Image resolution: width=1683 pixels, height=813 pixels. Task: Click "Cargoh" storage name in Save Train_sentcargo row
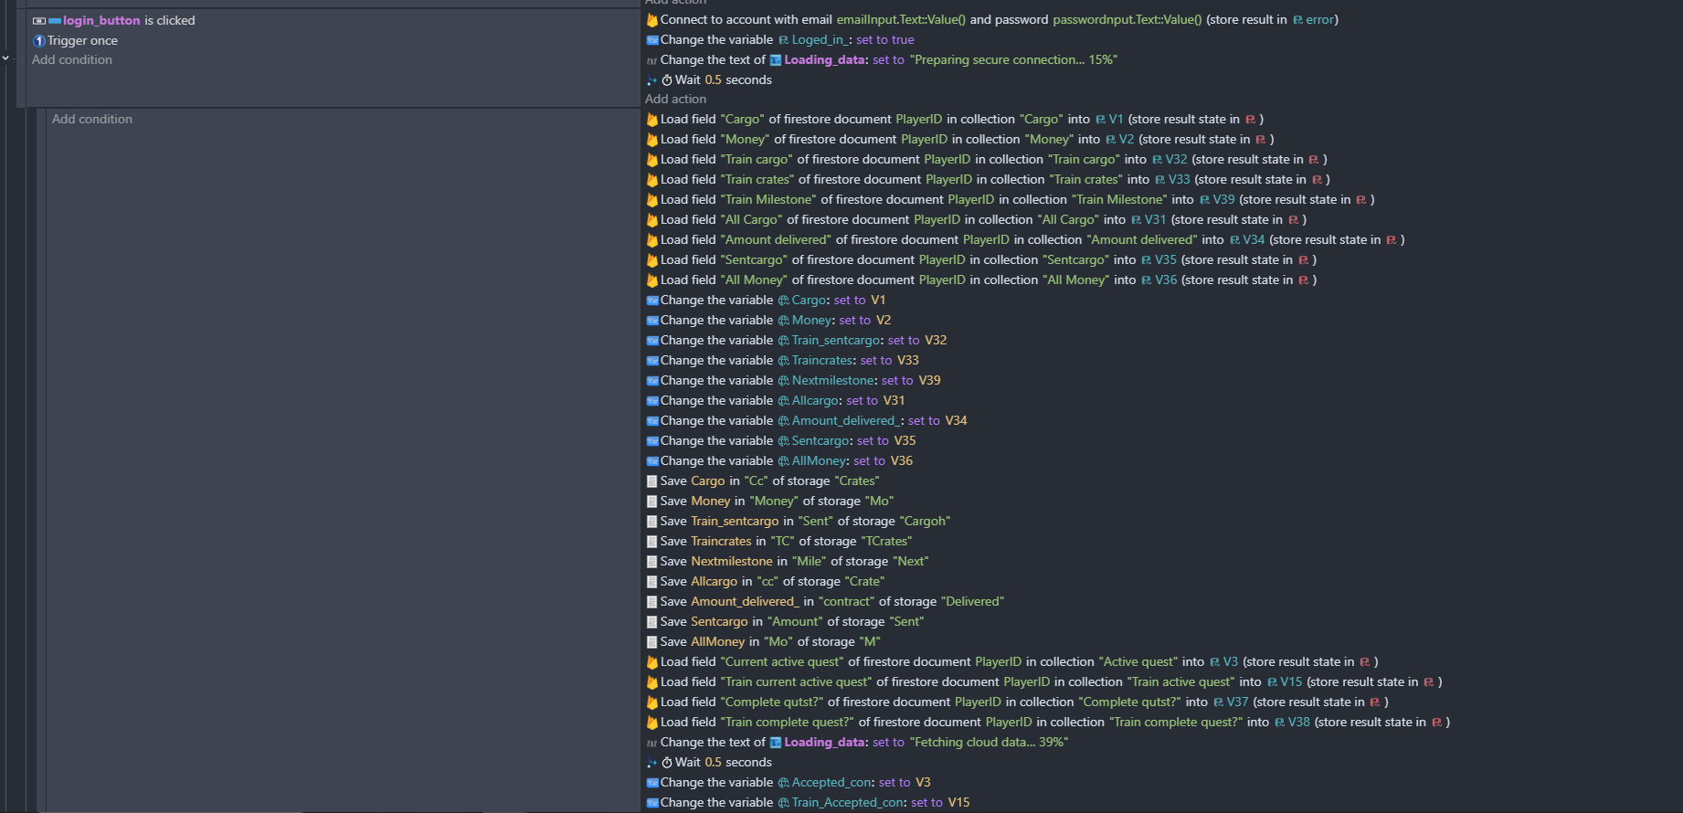925,521
